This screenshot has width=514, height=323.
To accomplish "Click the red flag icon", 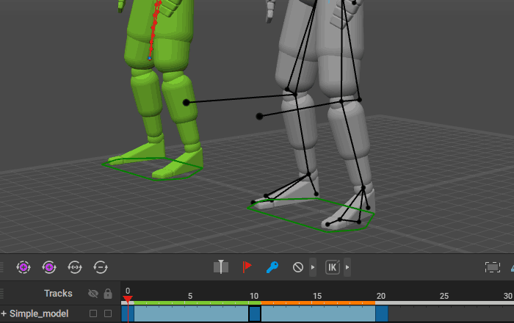I will (247, 267).
